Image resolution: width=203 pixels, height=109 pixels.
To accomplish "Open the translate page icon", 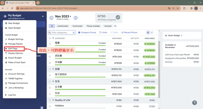I will [169, 8].
